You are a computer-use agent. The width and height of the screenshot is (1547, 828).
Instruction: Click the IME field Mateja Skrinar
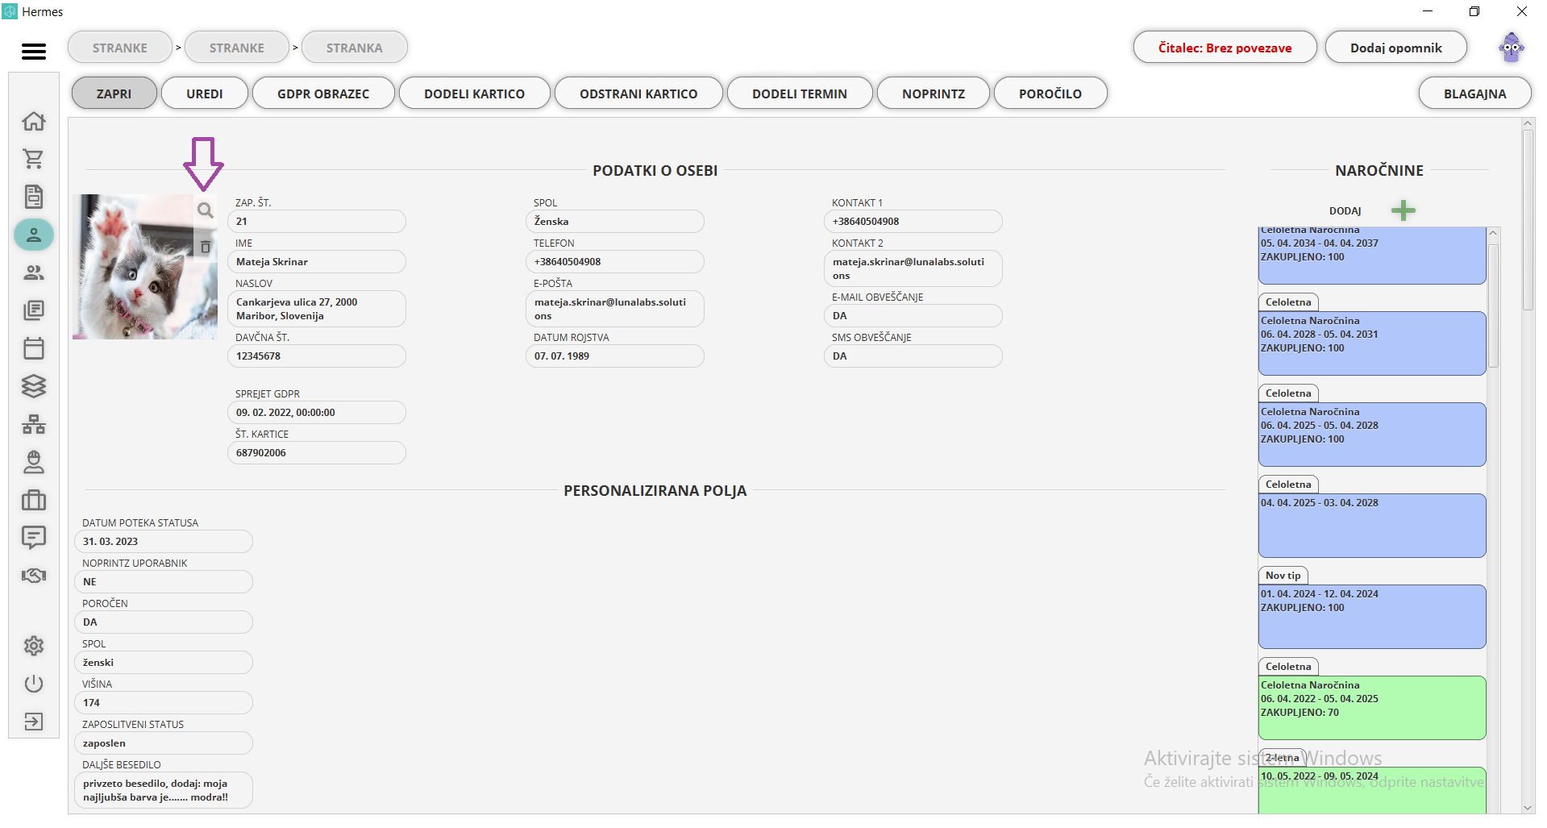317,262
